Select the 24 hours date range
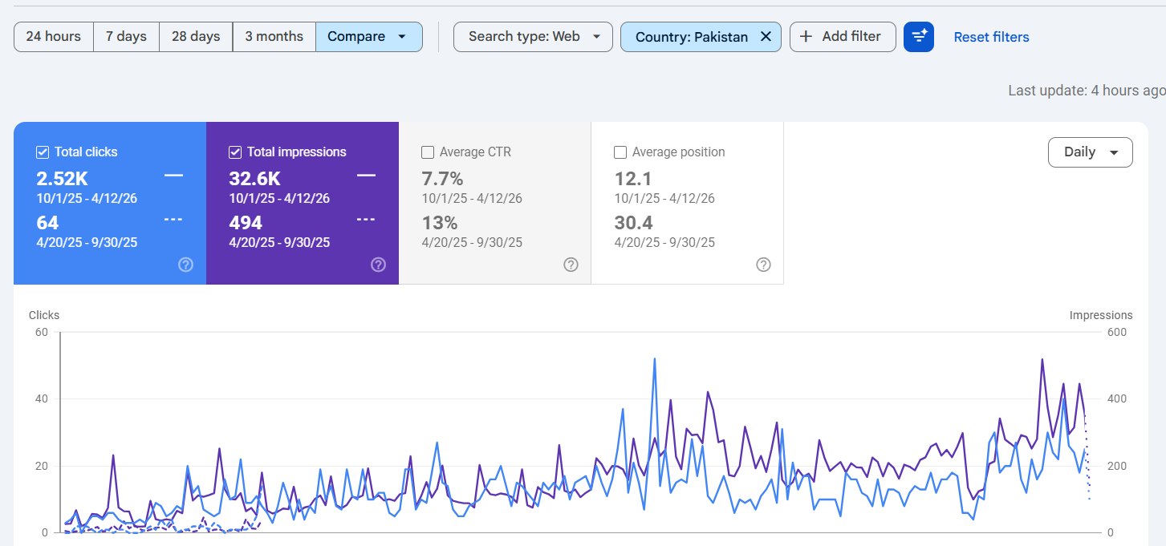1166x546 pixels. click(x=53, y=37)
